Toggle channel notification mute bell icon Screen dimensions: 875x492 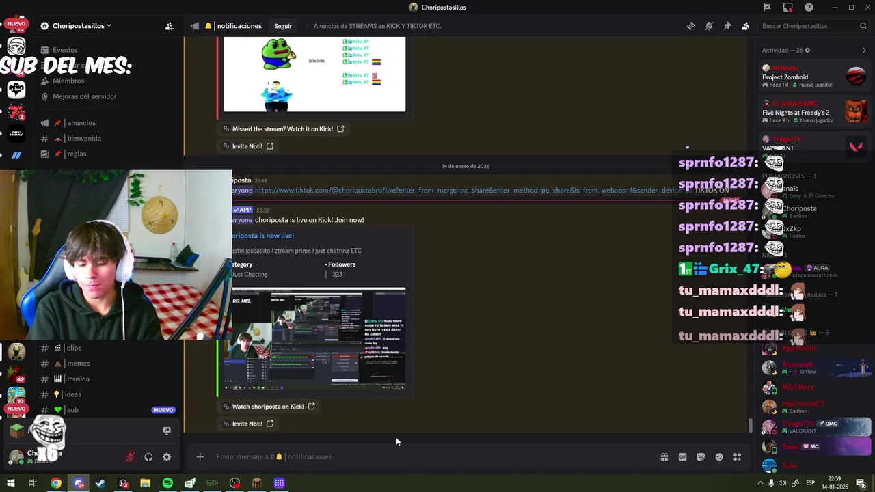coord(709,26)
